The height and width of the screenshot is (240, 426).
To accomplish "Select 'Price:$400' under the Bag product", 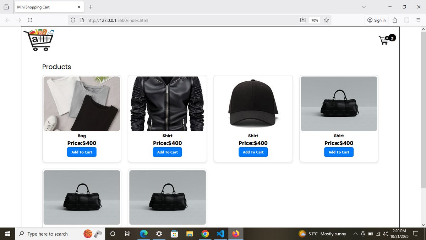I will 82,143.
